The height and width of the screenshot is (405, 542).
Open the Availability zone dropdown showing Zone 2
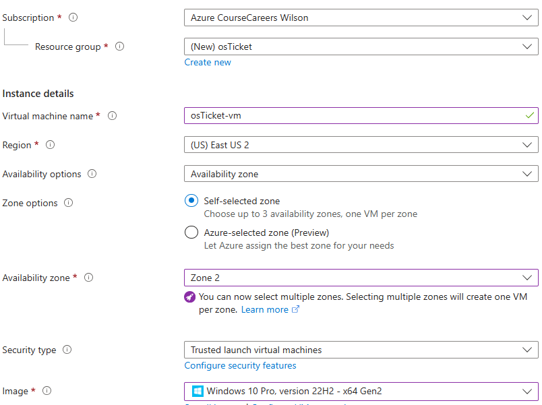coord(361,278)
